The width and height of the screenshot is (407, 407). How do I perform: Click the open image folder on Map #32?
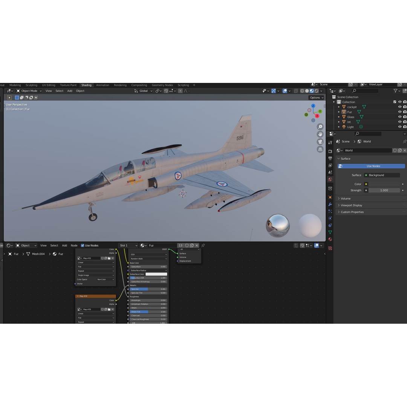click(109, 258)
